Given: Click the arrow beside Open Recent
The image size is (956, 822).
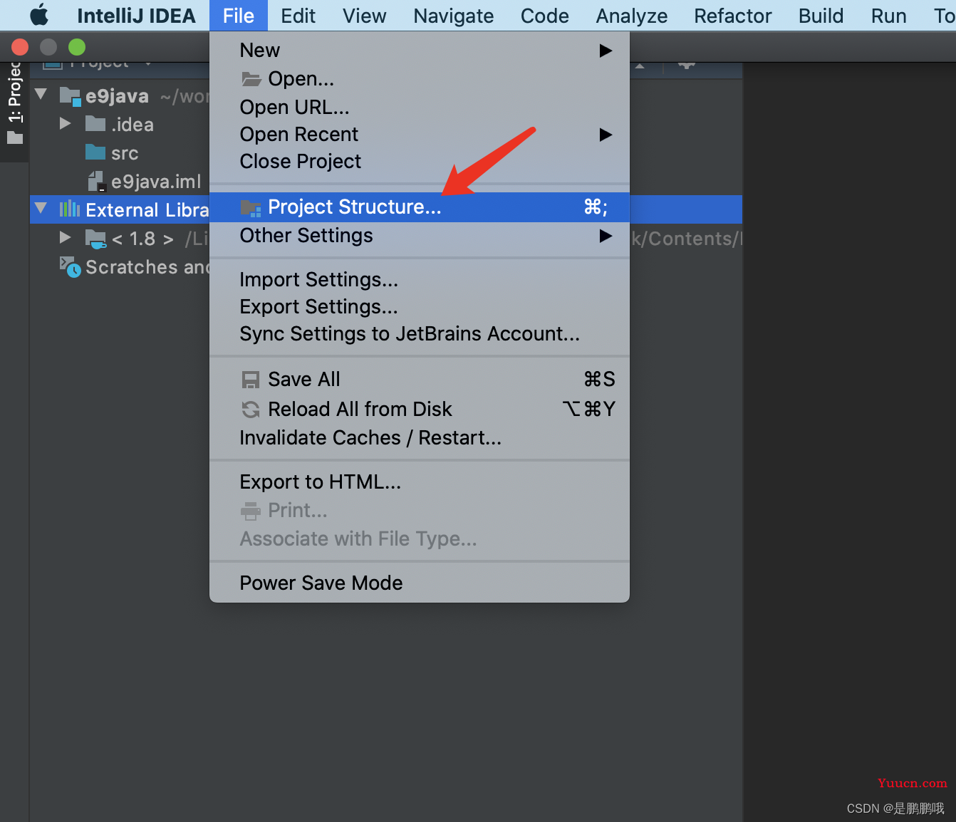Looking at the screenshot, I should [606, 135].
